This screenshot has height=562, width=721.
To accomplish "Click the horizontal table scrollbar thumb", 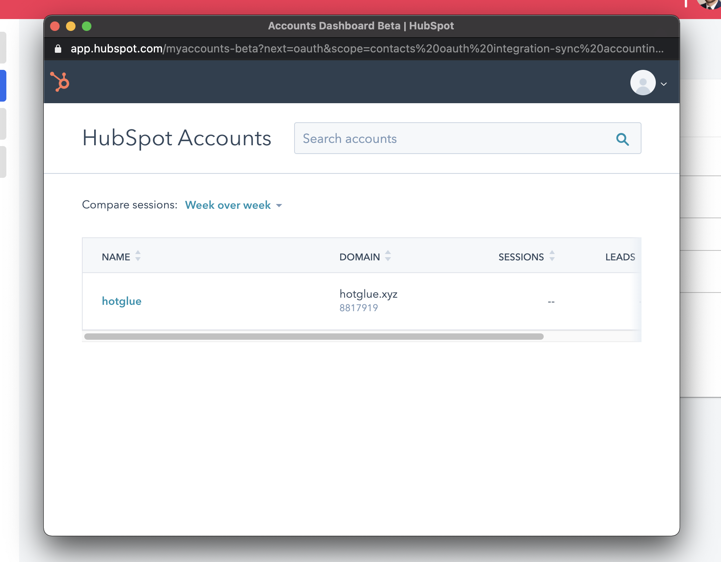I will (314, 337).
